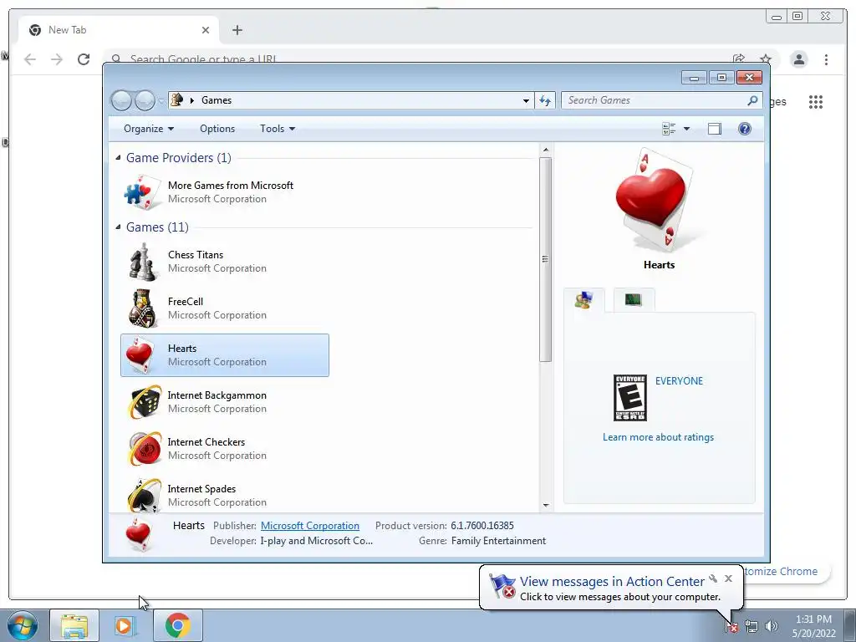Bookmark page with Chrome star icon

click(766, 59)
